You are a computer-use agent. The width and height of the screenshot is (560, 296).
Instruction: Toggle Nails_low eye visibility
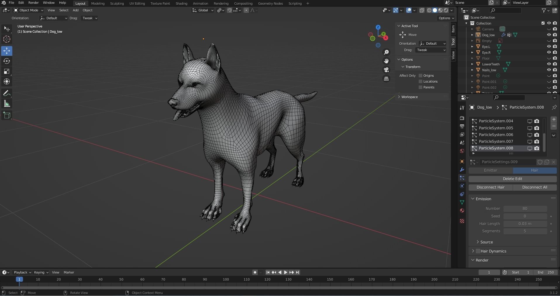click(549, 70)
